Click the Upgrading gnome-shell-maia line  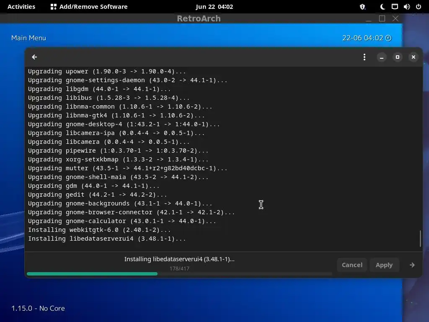click(x=118, y=177)
